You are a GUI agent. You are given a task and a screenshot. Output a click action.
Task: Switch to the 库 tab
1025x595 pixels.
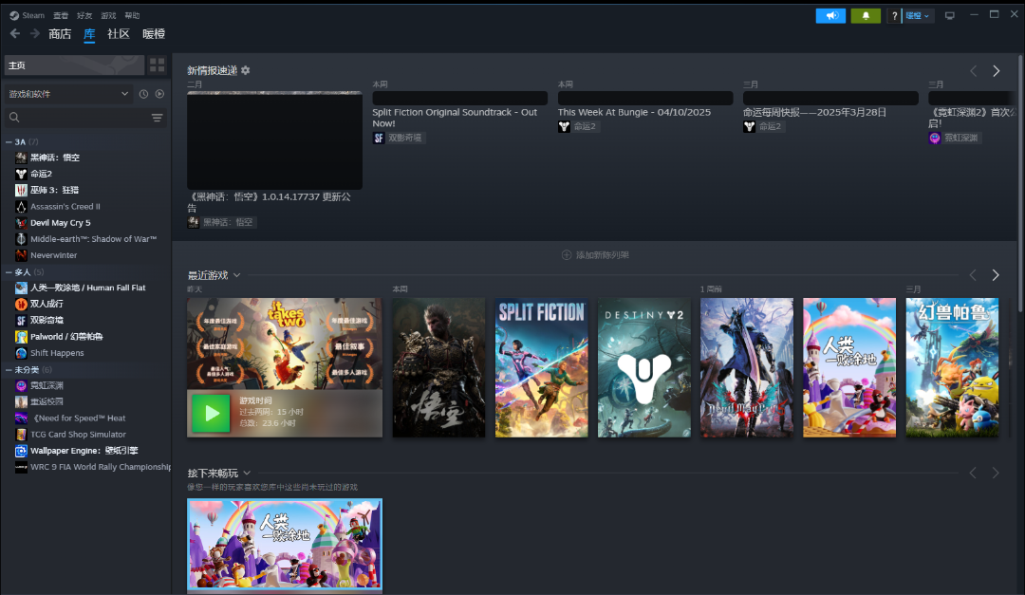(89, 34)
